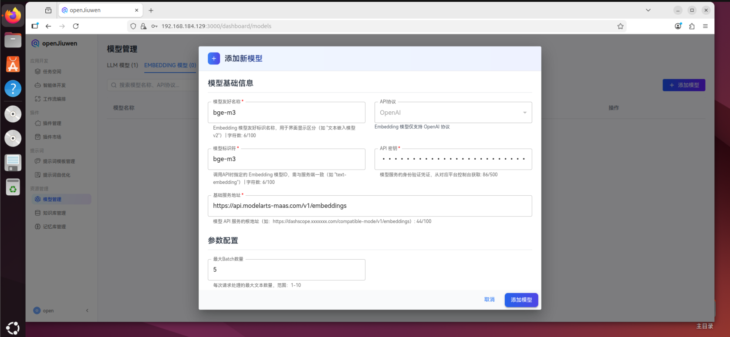Select 模型管理 in the sidebar
730x337 pixels.
click(x=61, y=199)
